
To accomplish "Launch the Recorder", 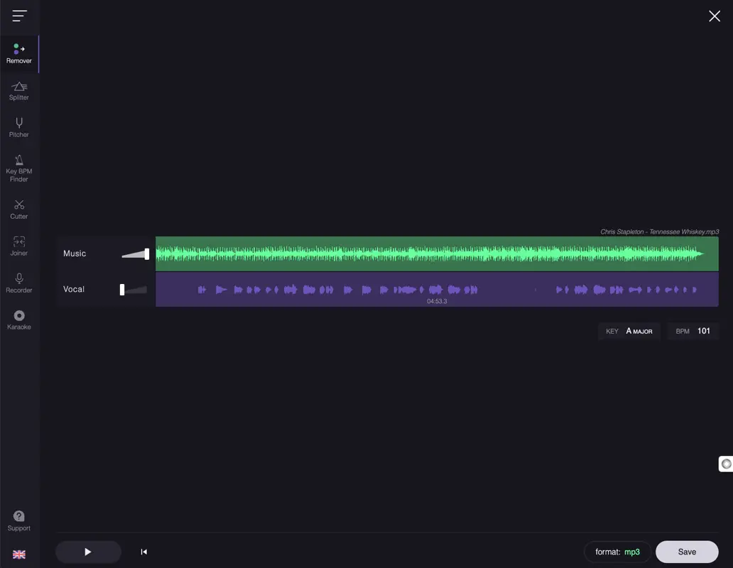I will pyautogui.click(x=18, y=283).
